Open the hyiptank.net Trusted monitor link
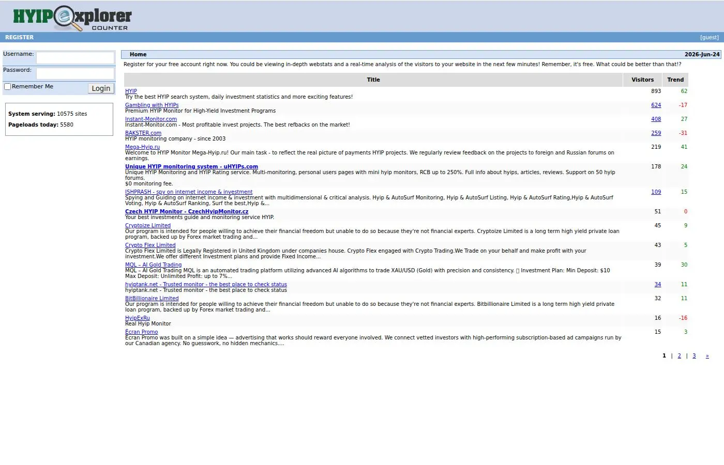Viewport: 724px width, 465px height. 206,284
